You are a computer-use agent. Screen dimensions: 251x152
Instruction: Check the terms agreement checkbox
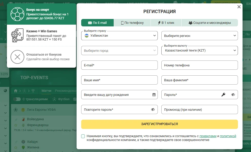[x=83, y=136]
